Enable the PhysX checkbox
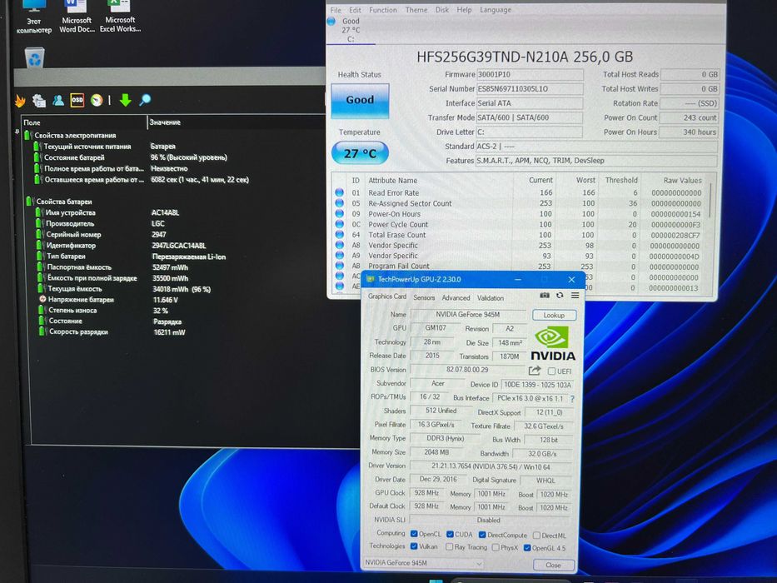This screenshot has width=777, height=583. [495, 547]
